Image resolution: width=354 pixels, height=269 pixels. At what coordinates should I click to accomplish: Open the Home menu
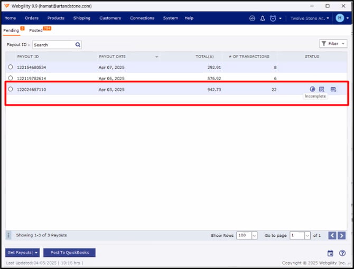pyautogui.click(x=10, y=18)
